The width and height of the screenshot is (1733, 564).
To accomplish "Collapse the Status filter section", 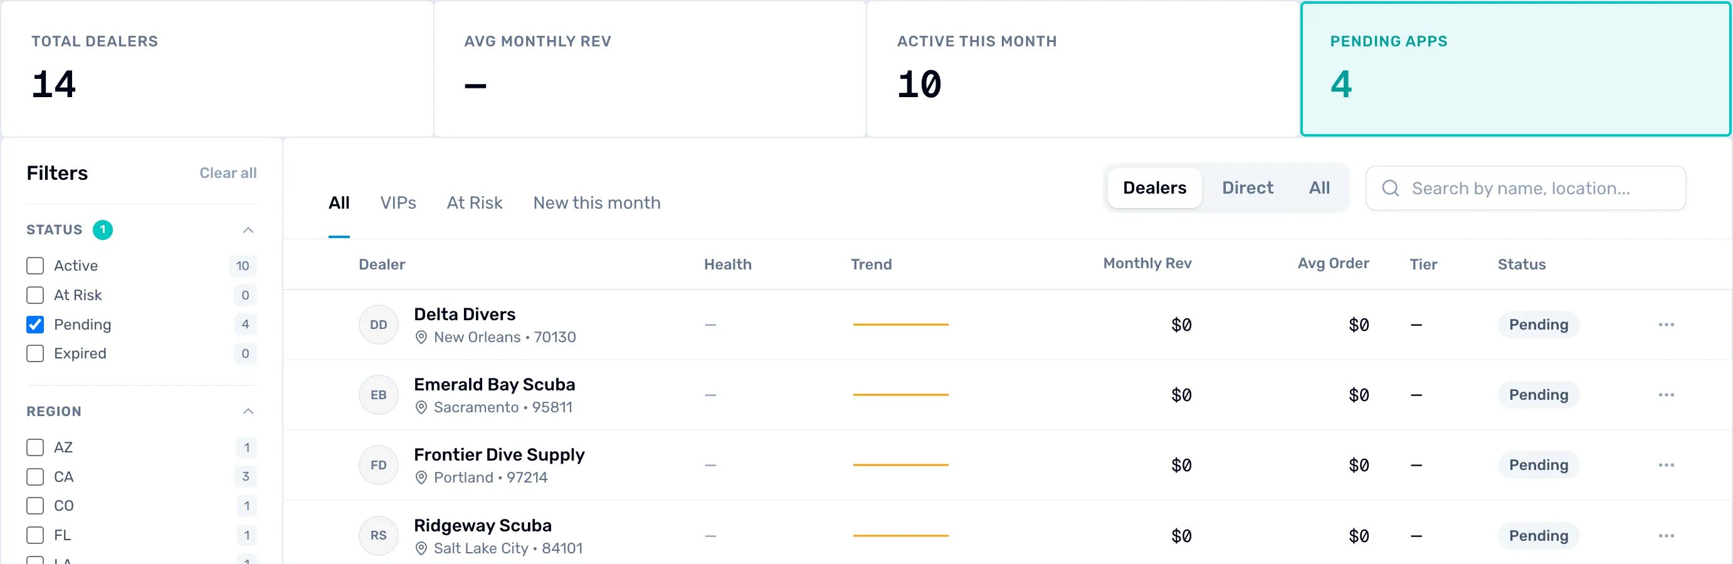I will [248, 230].
